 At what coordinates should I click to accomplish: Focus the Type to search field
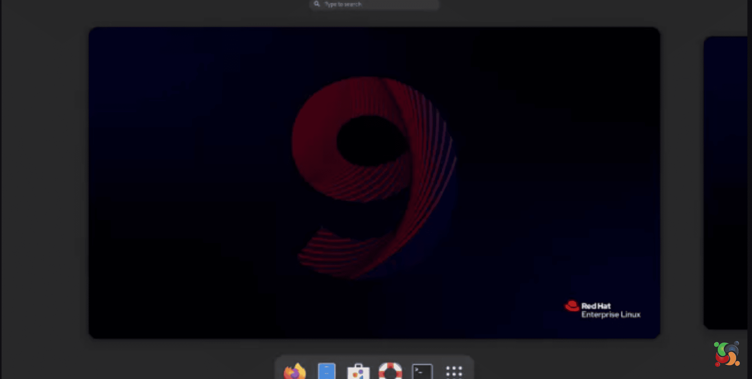pos(374,5)
